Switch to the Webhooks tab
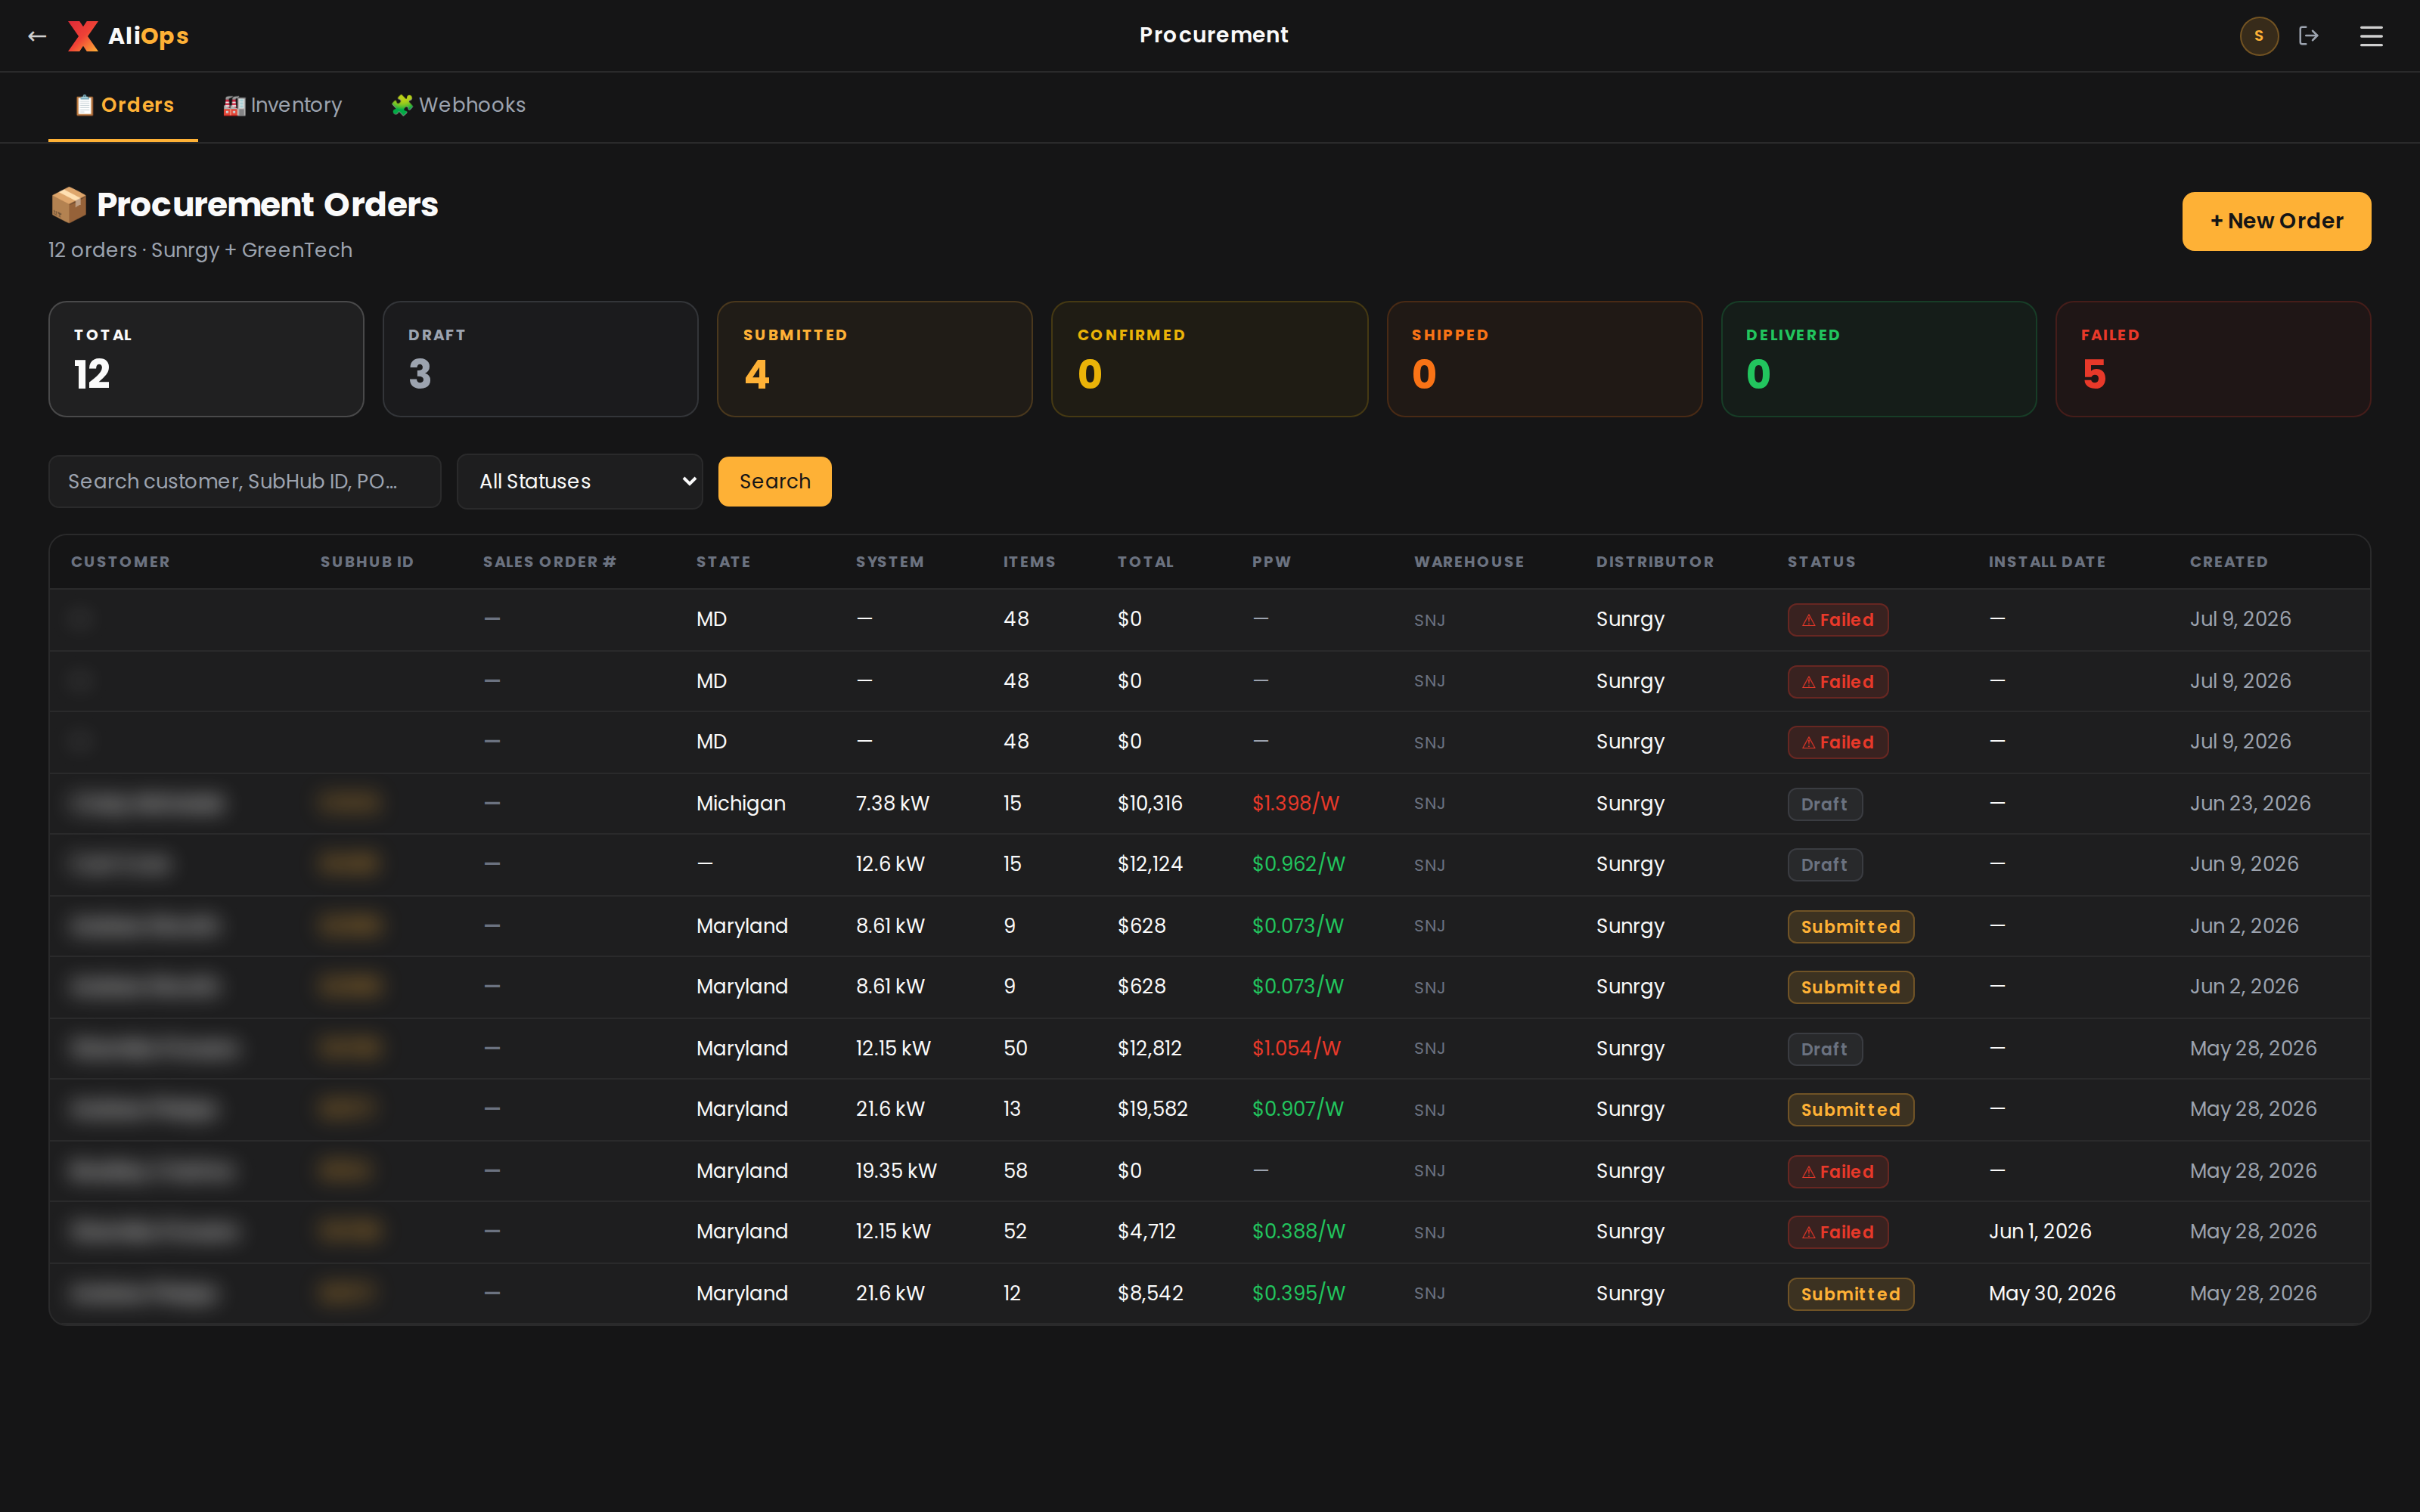 (458, 105)
